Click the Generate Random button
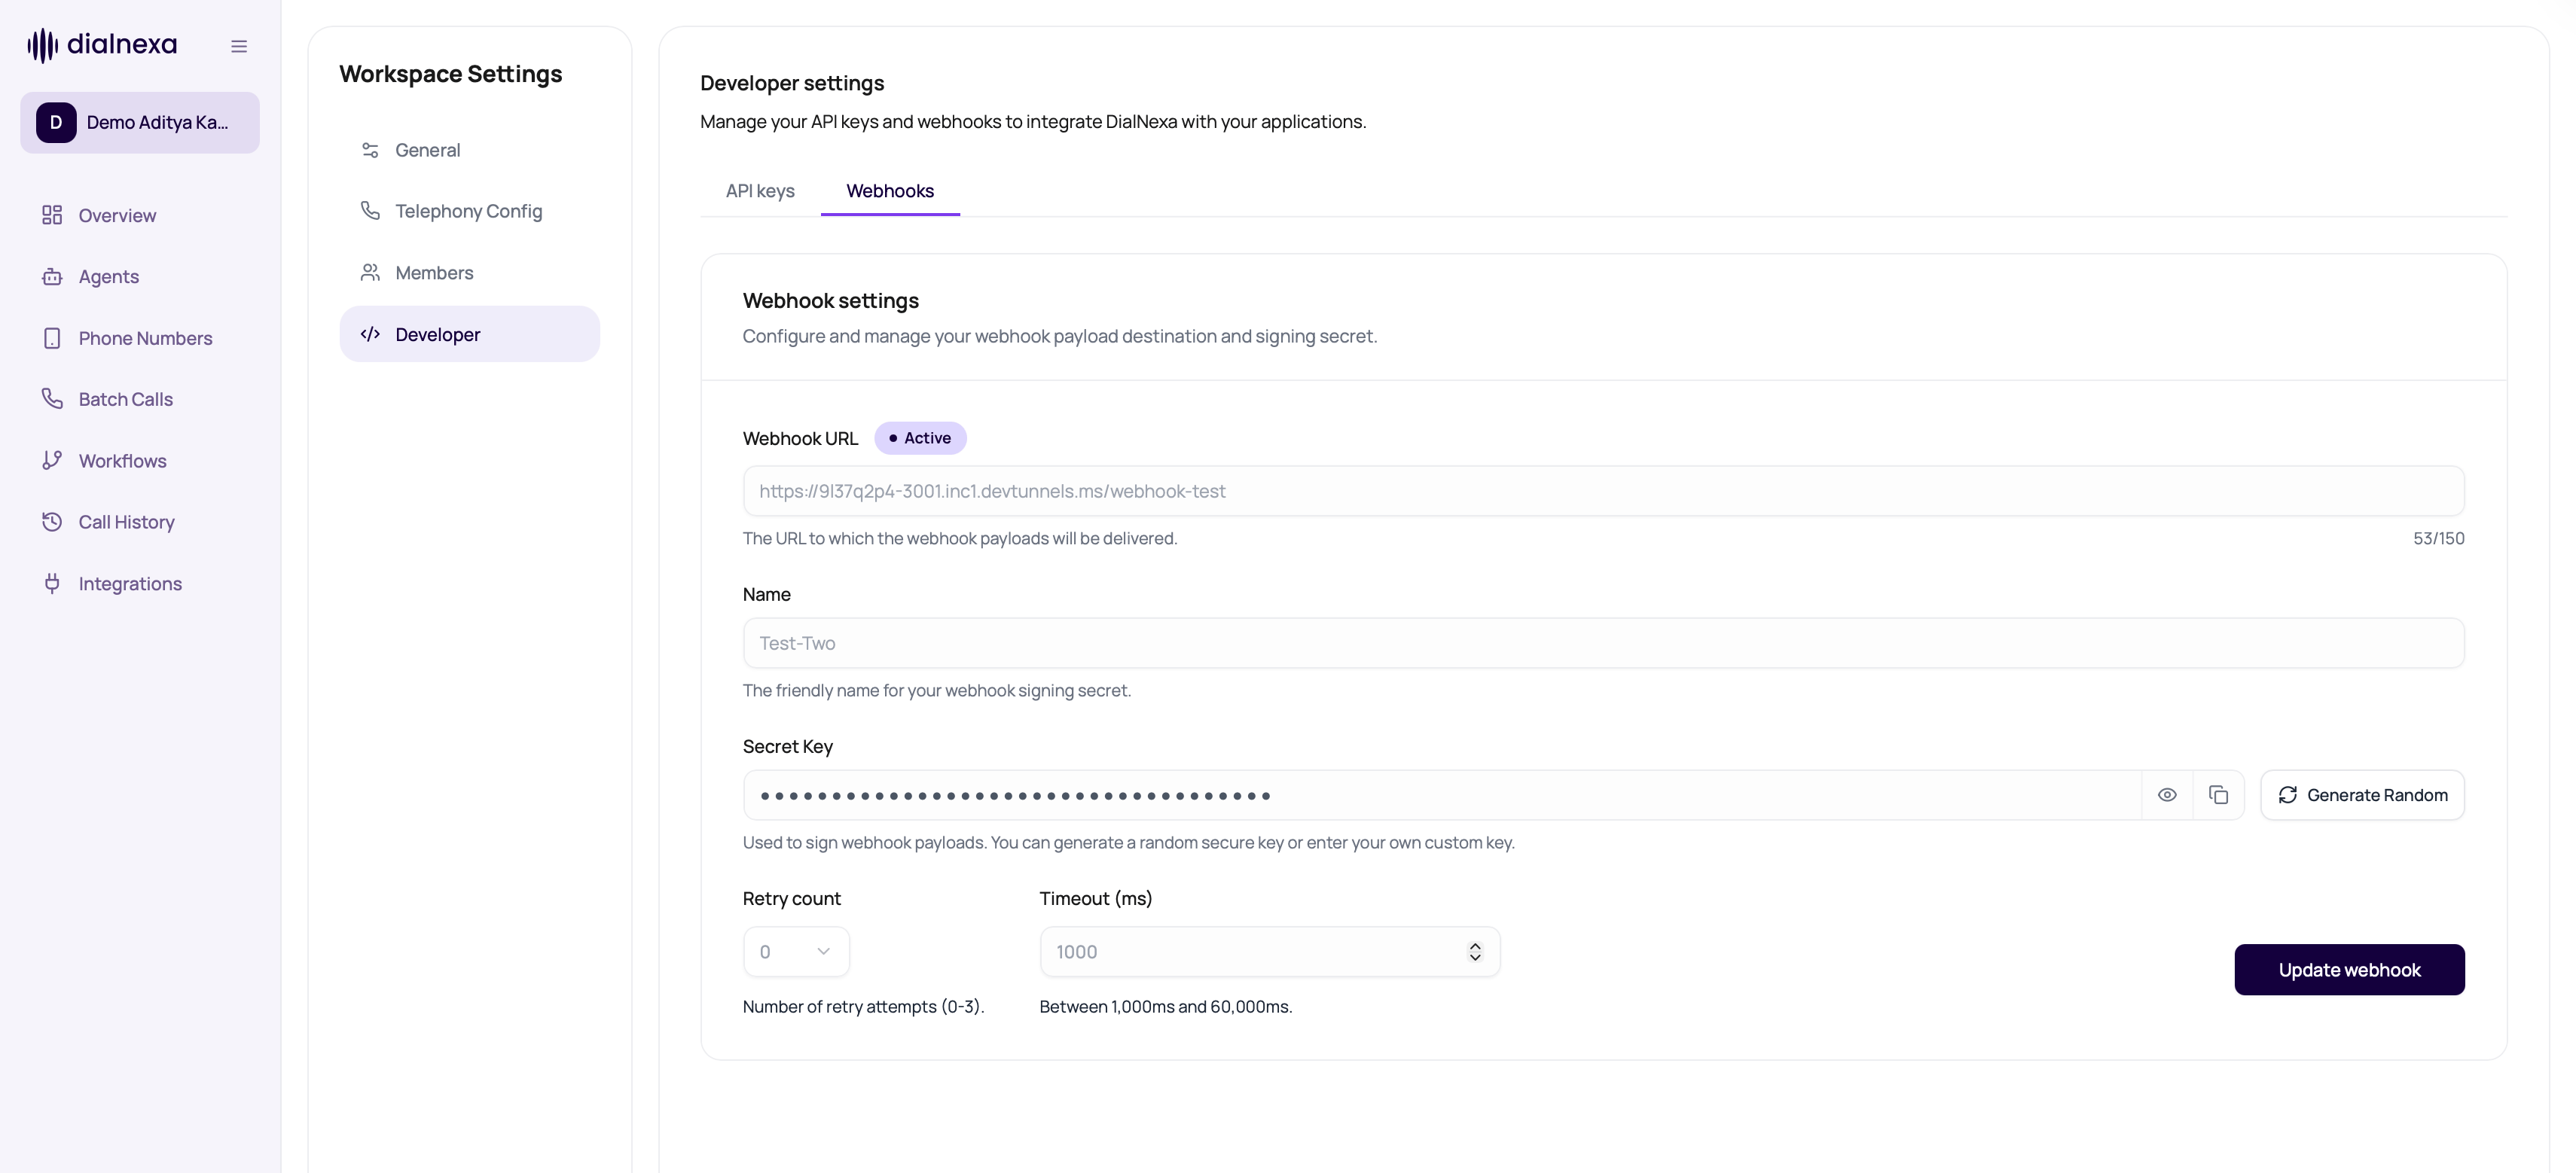2576x1173 pixels. coord(2362,795)
